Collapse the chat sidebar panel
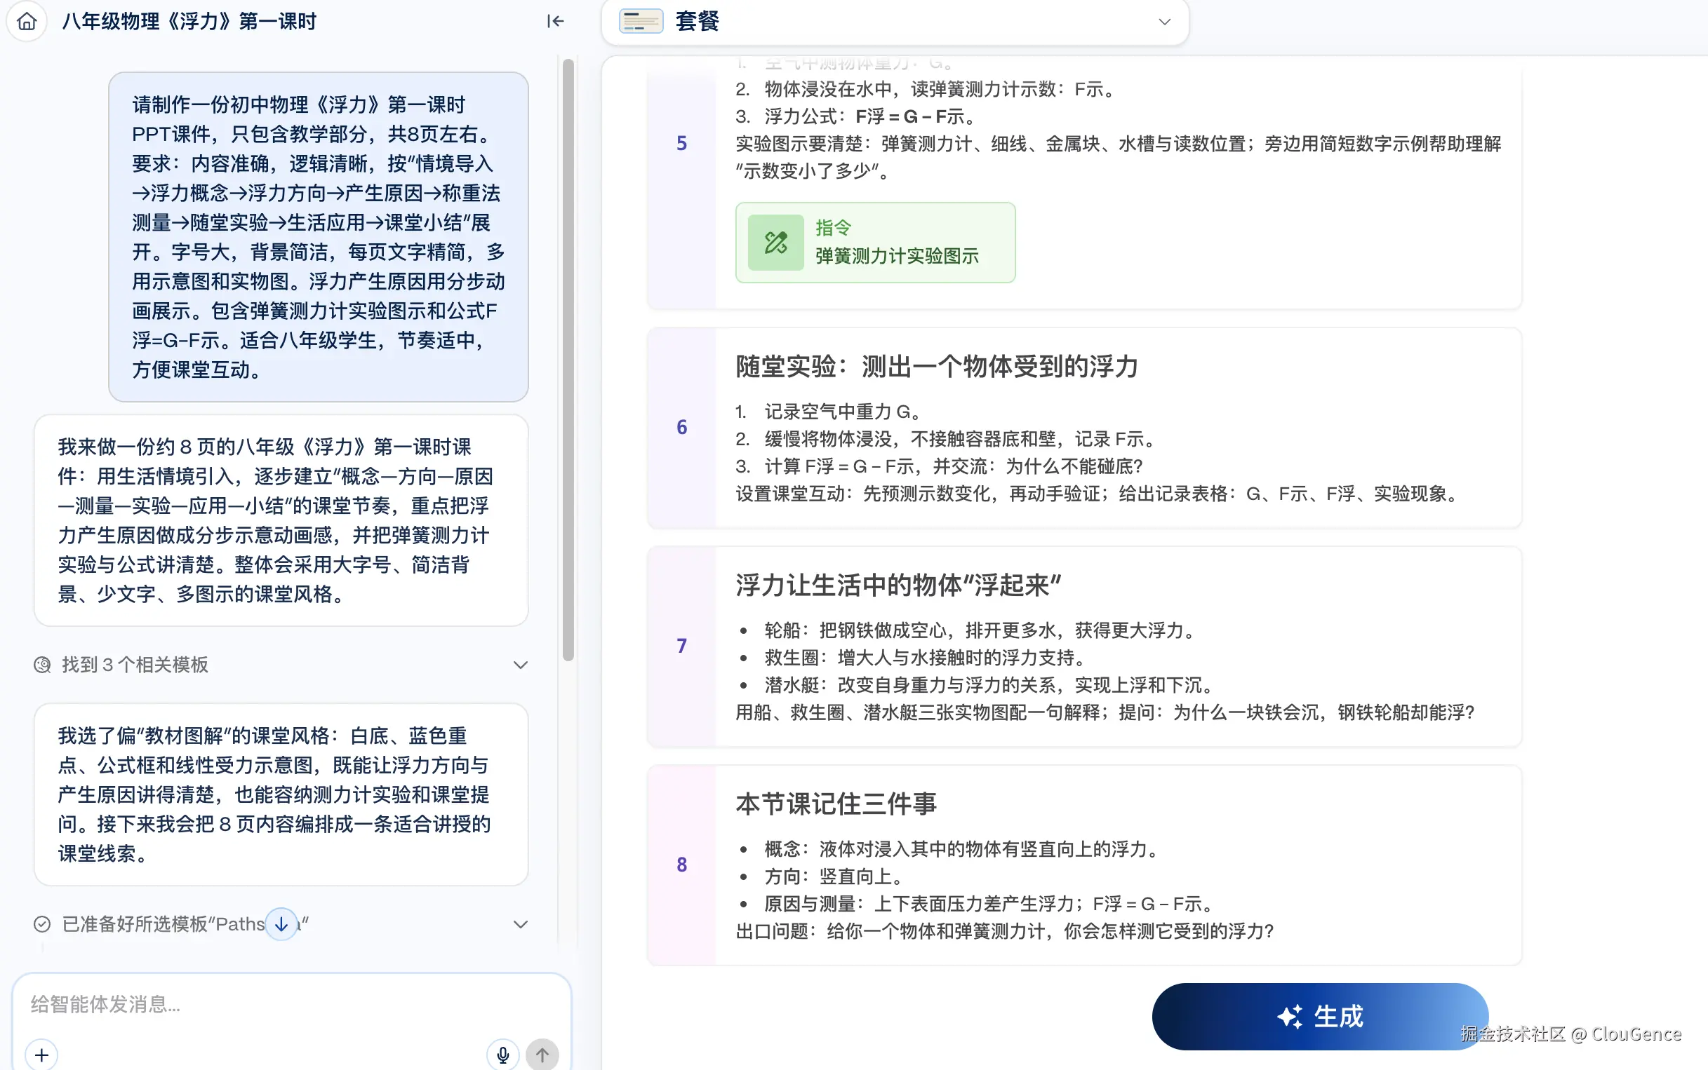The width and height of the screenshot is (1708, 1070). 555,22
